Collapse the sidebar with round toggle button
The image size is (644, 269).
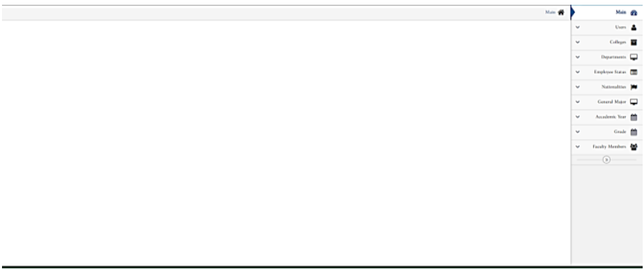tap(606, 160)
